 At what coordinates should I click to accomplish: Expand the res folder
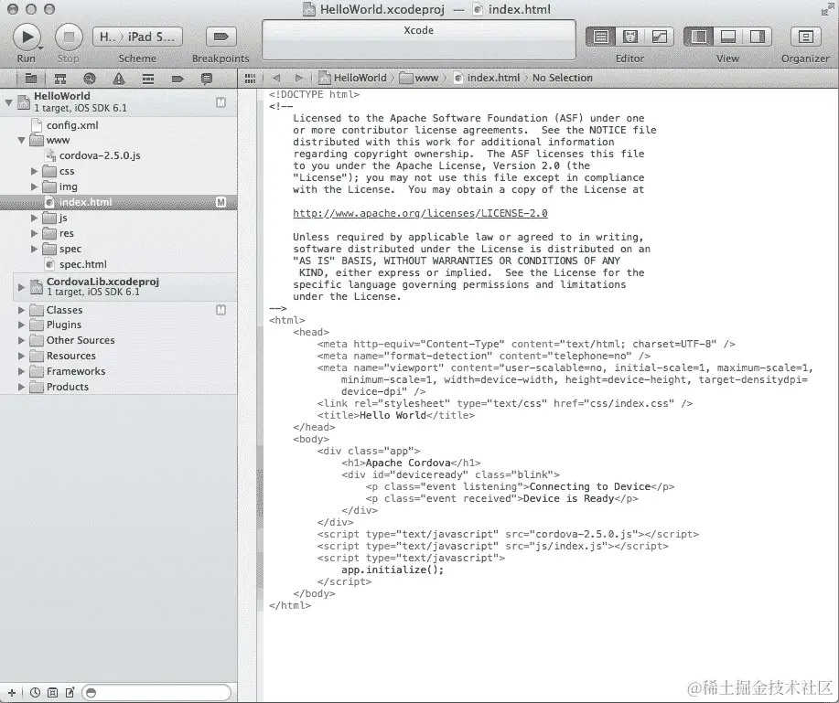point(34,234)
